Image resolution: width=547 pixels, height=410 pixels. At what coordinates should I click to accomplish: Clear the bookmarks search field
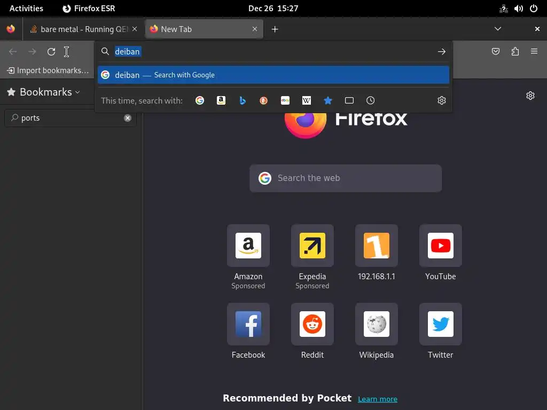[128, 118]
